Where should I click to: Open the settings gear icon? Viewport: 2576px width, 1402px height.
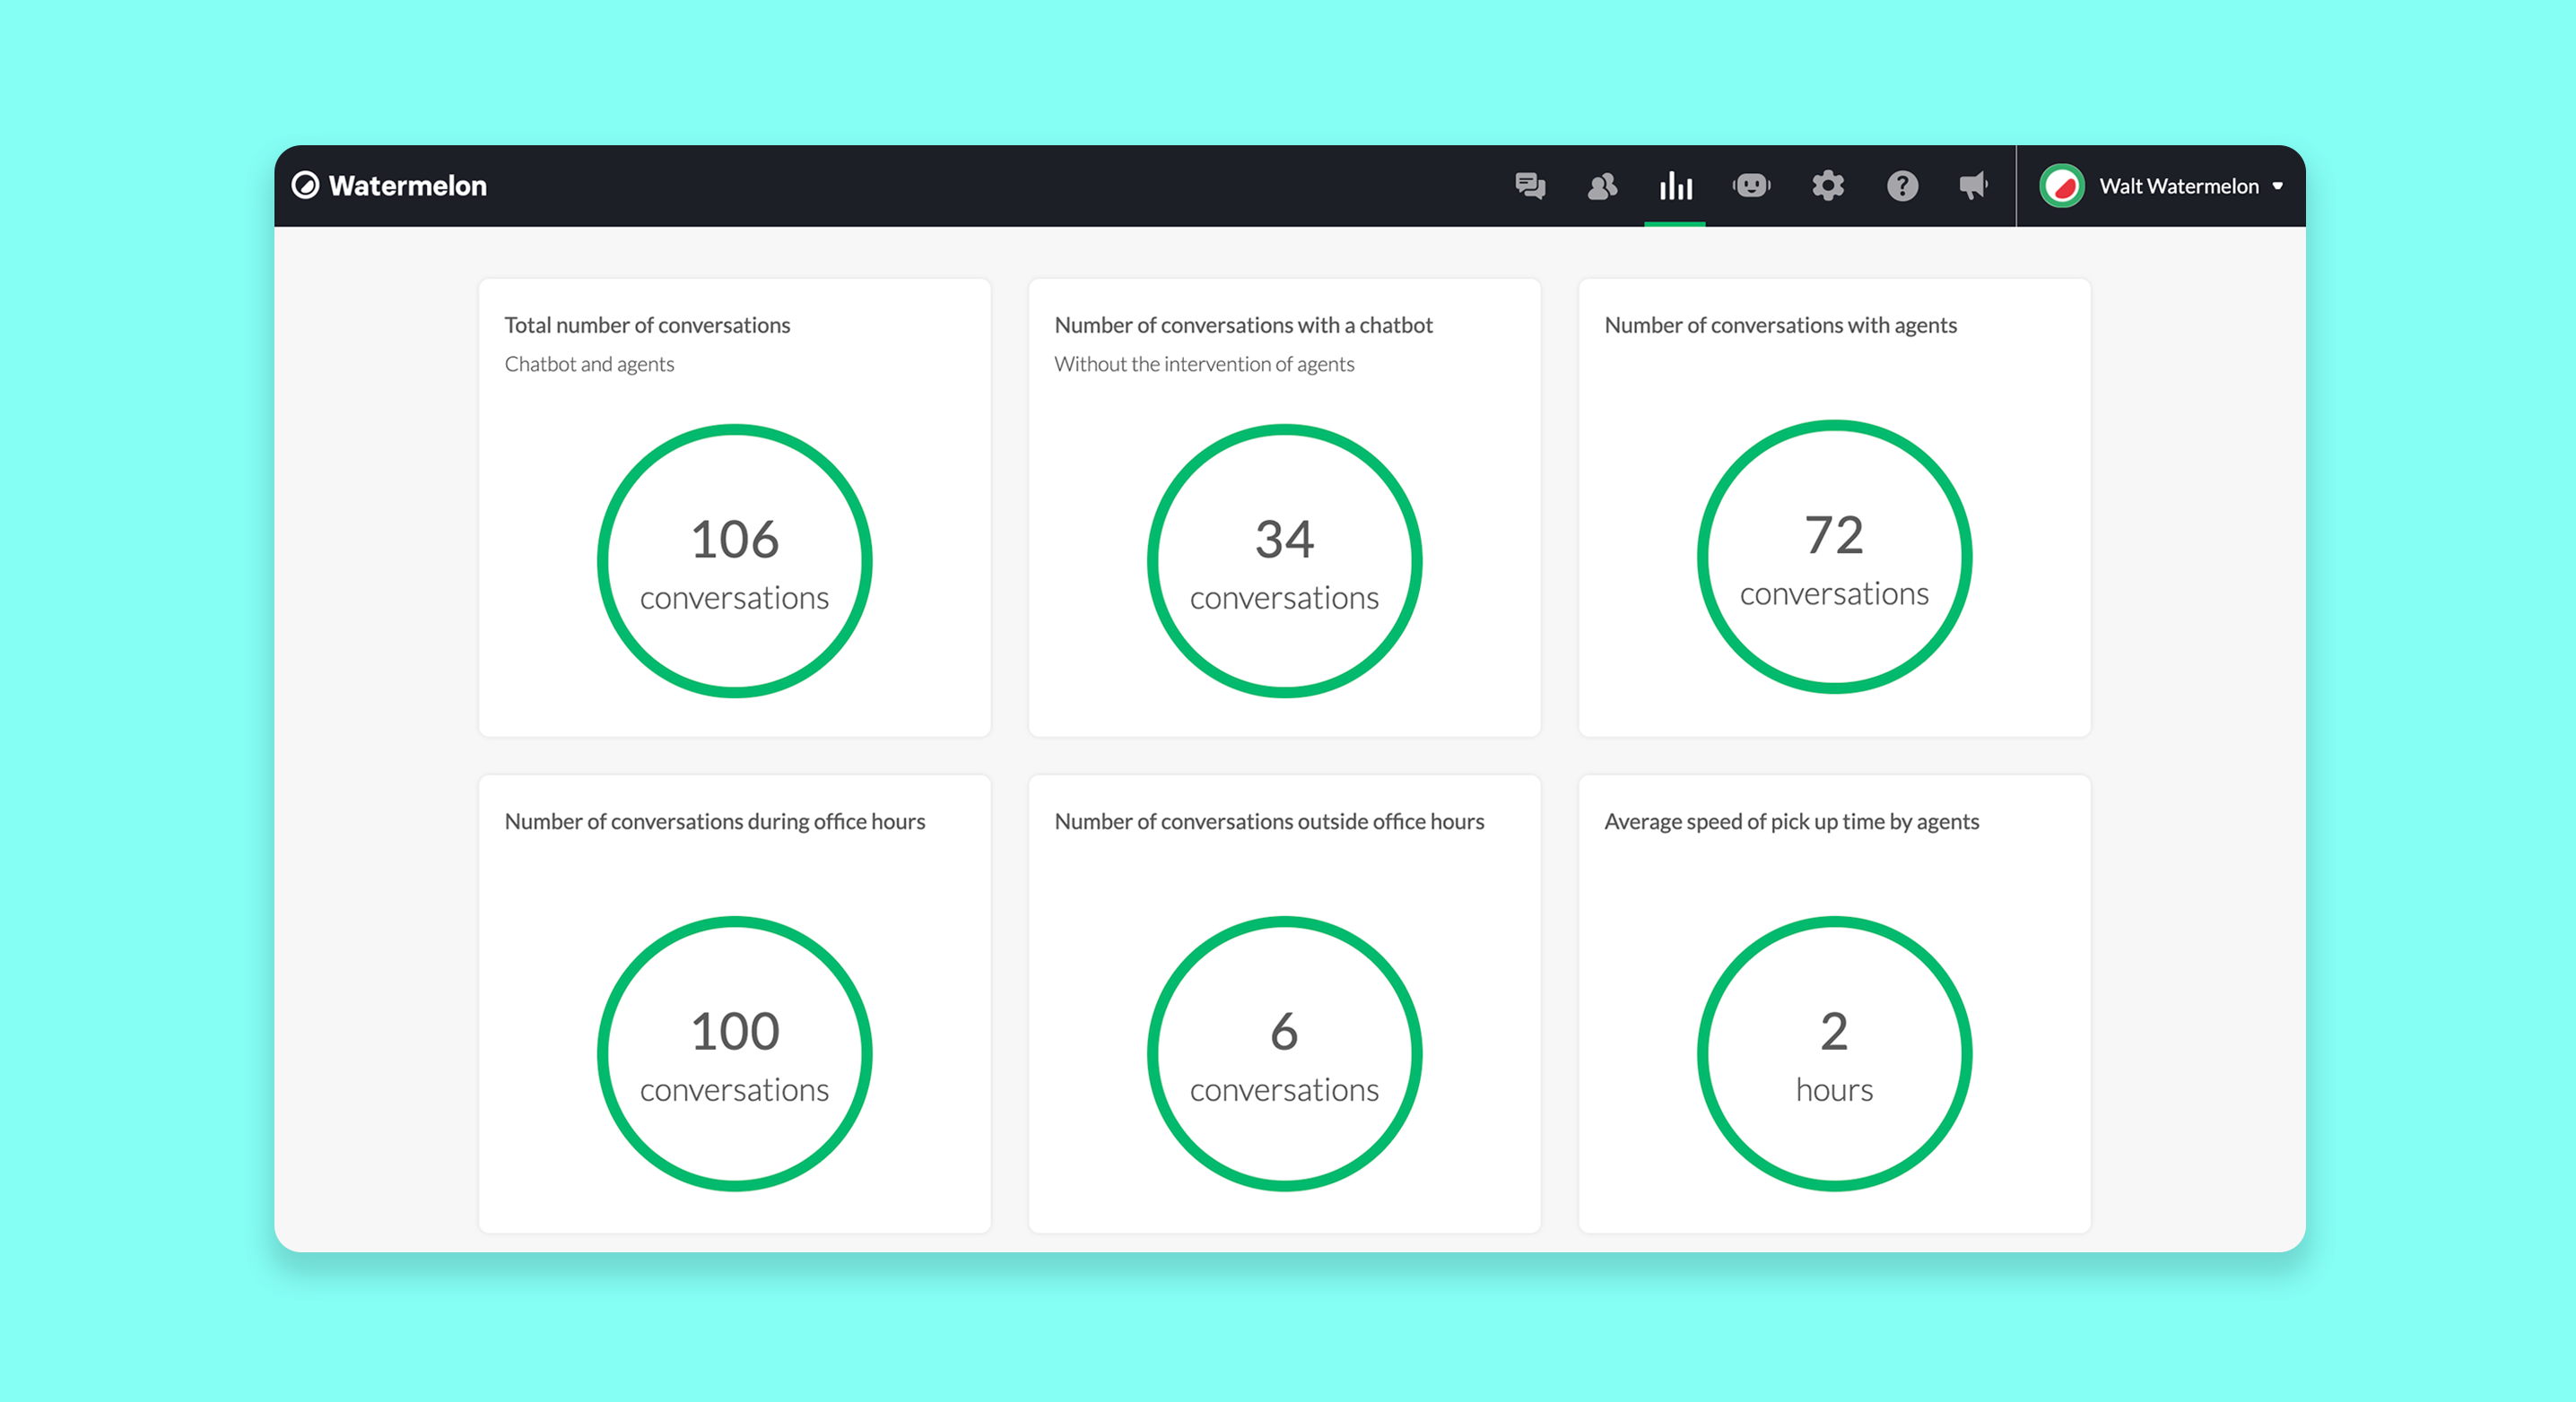pos(1827,186)
